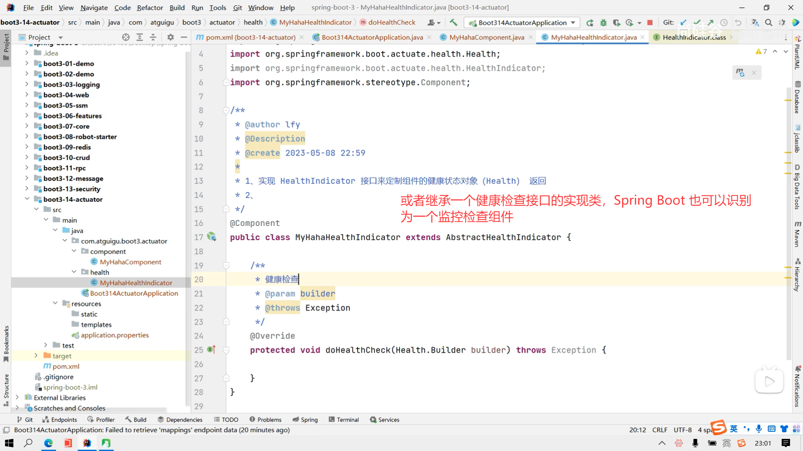The image size is (803, 451).
Task: Open Boot314ActuatorApplication run configuration dropdown
Action: [x=573, y=23]
